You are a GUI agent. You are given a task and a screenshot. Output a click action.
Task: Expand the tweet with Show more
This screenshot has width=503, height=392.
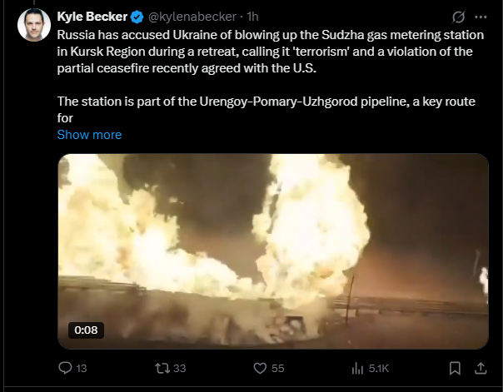pos(89,135)
